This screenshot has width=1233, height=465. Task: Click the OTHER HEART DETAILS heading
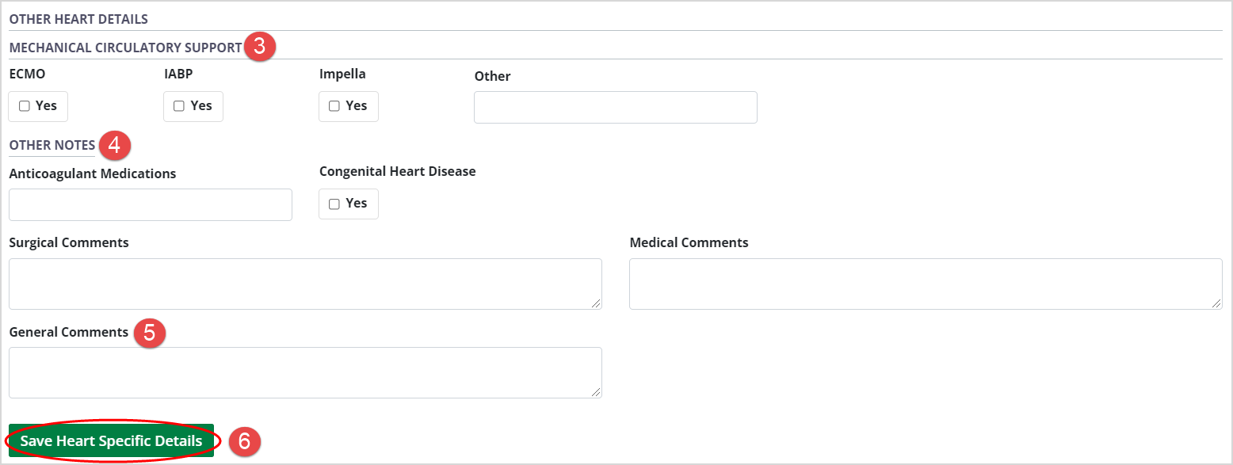click(78, 18)
